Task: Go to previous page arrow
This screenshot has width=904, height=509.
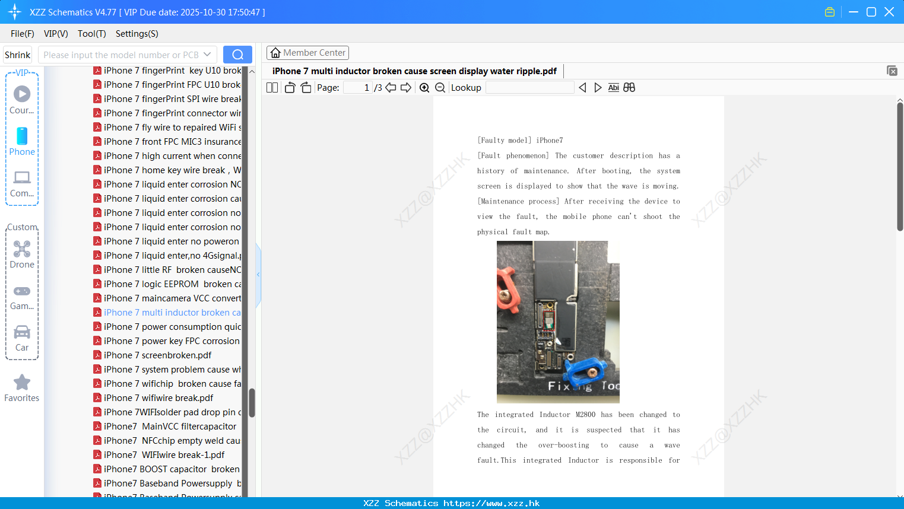Action: (x=391, y=88)
